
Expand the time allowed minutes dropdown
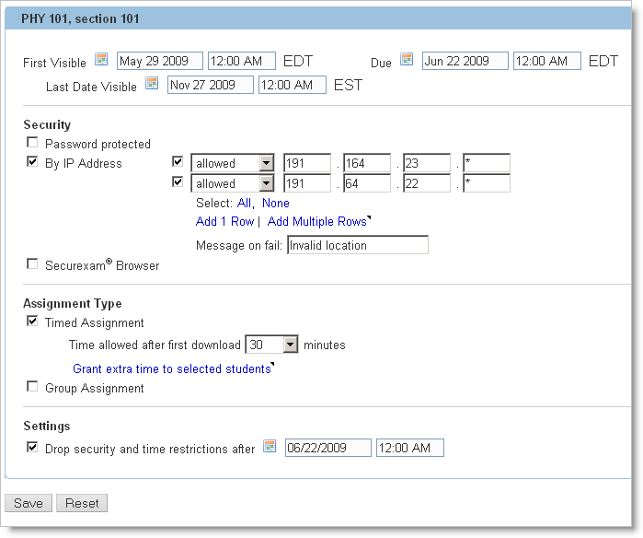click(291, 345)
